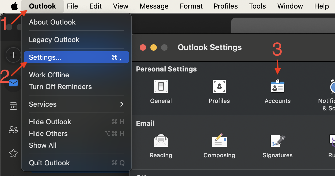Enable Work Offline mode
Viewport: 335px width, 176px height.
(x=49, y=75)
